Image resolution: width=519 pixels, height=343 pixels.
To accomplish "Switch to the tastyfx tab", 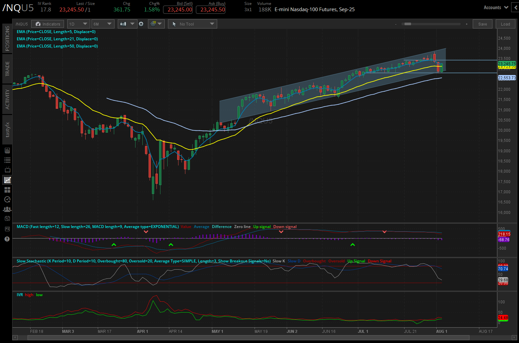I will coord(7,130).
